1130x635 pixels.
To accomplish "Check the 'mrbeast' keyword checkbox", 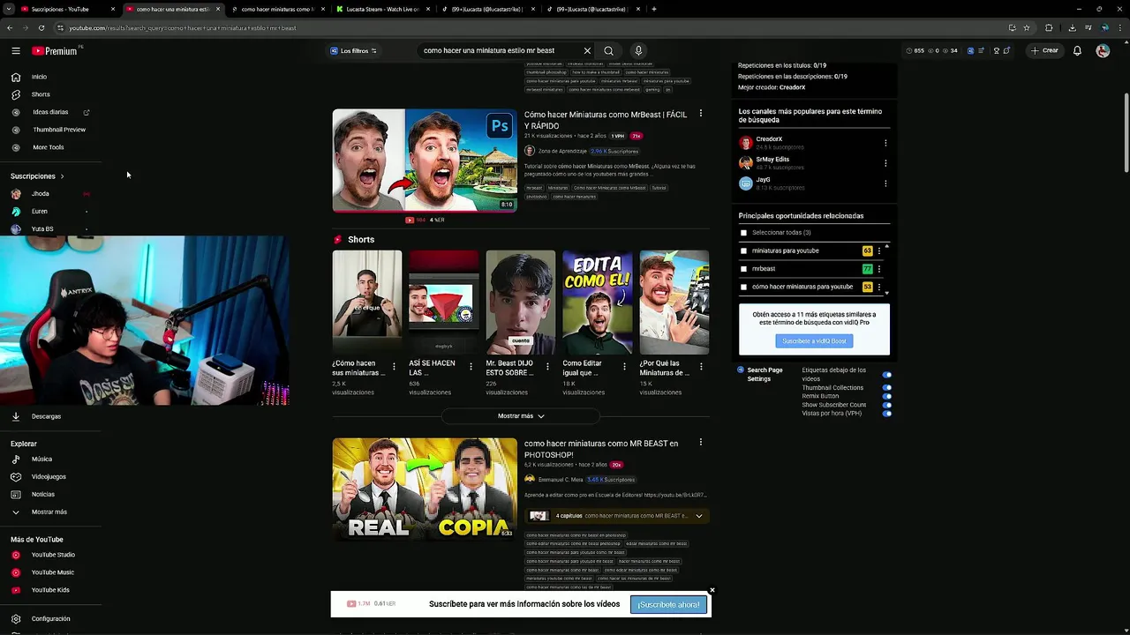I will (743, 269).
